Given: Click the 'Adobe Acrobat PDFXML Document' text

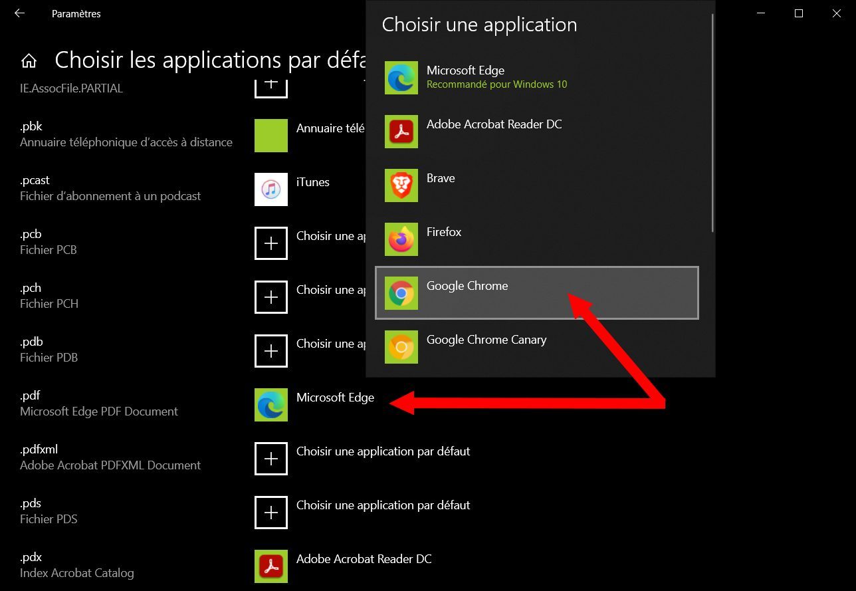Looking at the screenshot, I should coord(110,465).
